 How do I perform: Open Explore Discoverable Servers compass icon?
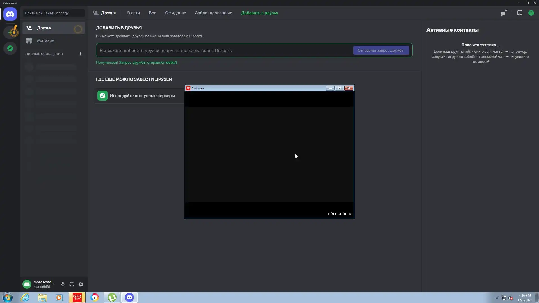click(10, 48)
